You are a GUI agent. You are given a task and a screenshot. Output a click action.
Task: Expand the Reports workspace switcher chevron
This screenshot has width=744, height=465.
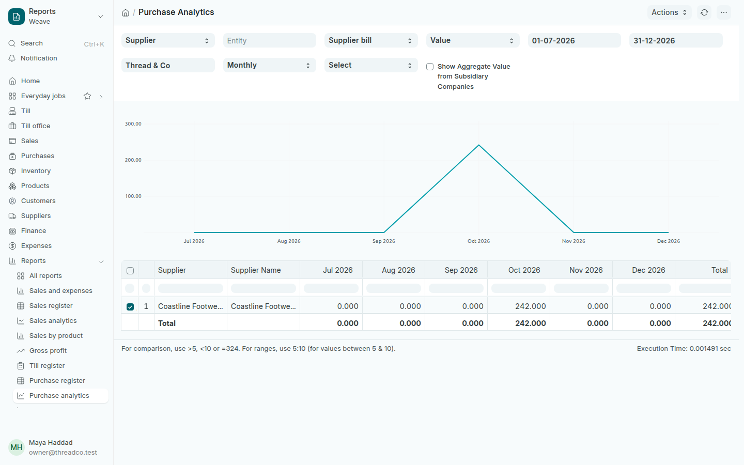pos(101,17)
